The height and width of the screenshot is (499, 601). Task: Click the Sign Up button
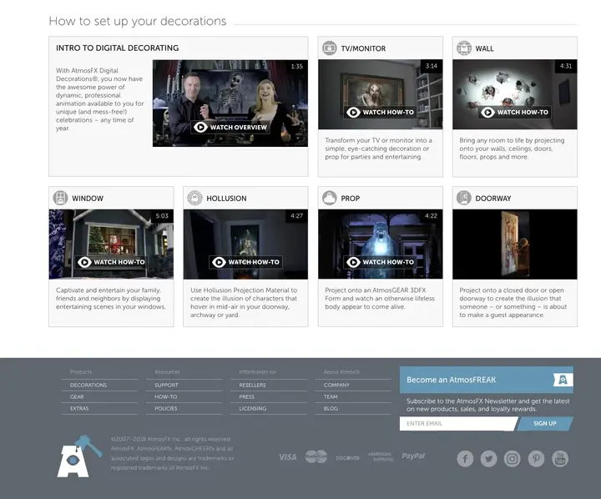[x=544, y=424]
